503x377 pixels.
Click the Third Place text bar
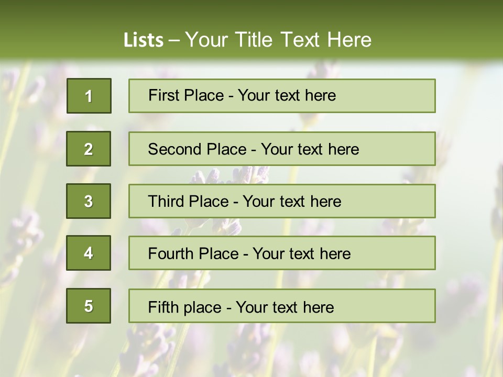tap(282, 201)
